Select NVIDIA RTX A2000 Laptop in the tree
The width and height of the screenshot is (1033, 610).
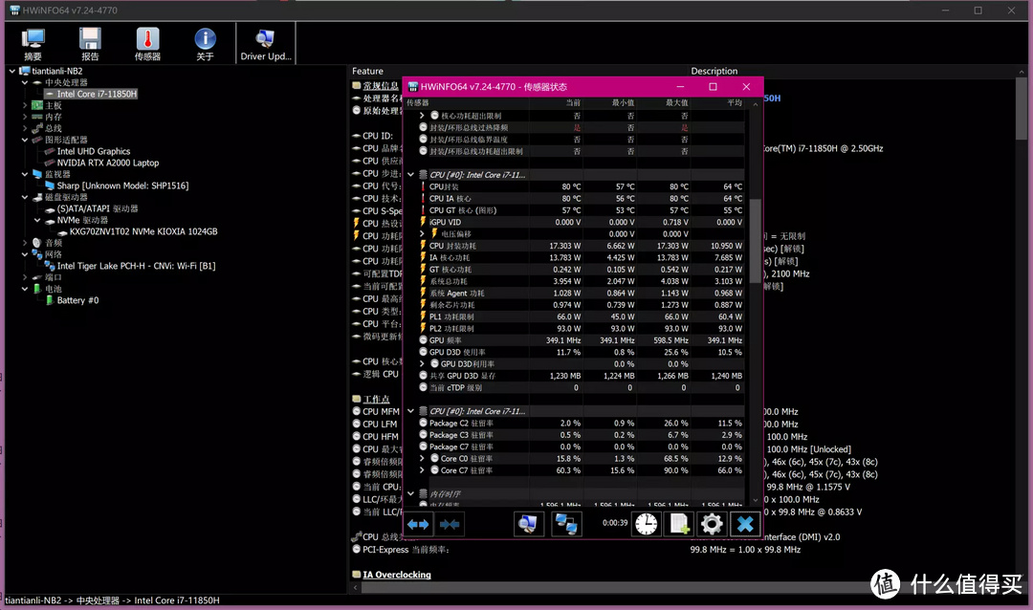tap(107, 163)
